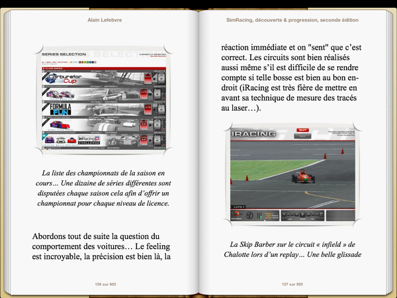Screen dimensions: 397x298
Task: Tap the paragraph starting 'Abordons tout de suite'
Action: coord(101,246)
